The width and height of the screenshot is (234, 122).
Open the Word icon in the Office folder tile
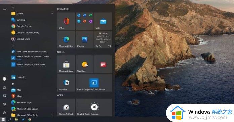click(85, 15)
